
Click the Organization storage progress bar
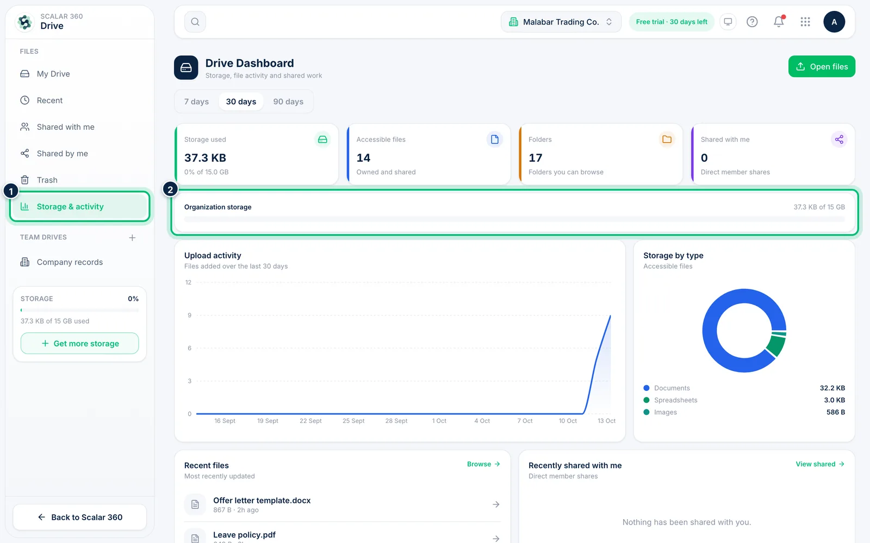[514, 219]
